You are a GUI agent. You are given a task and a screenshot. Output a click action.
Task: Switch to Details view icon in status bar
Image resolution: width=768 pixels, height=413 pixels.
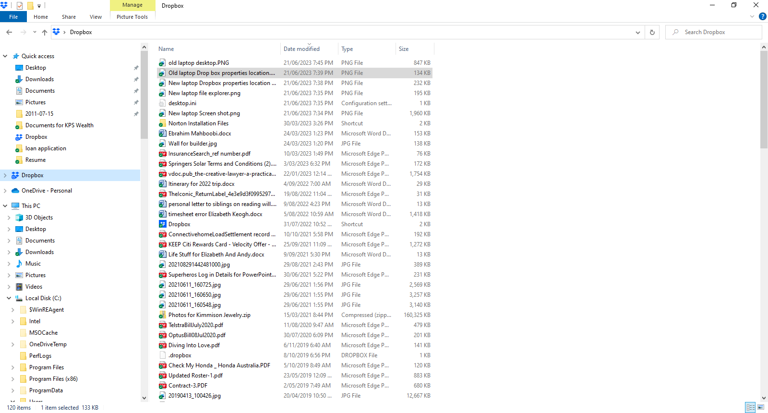751,407
